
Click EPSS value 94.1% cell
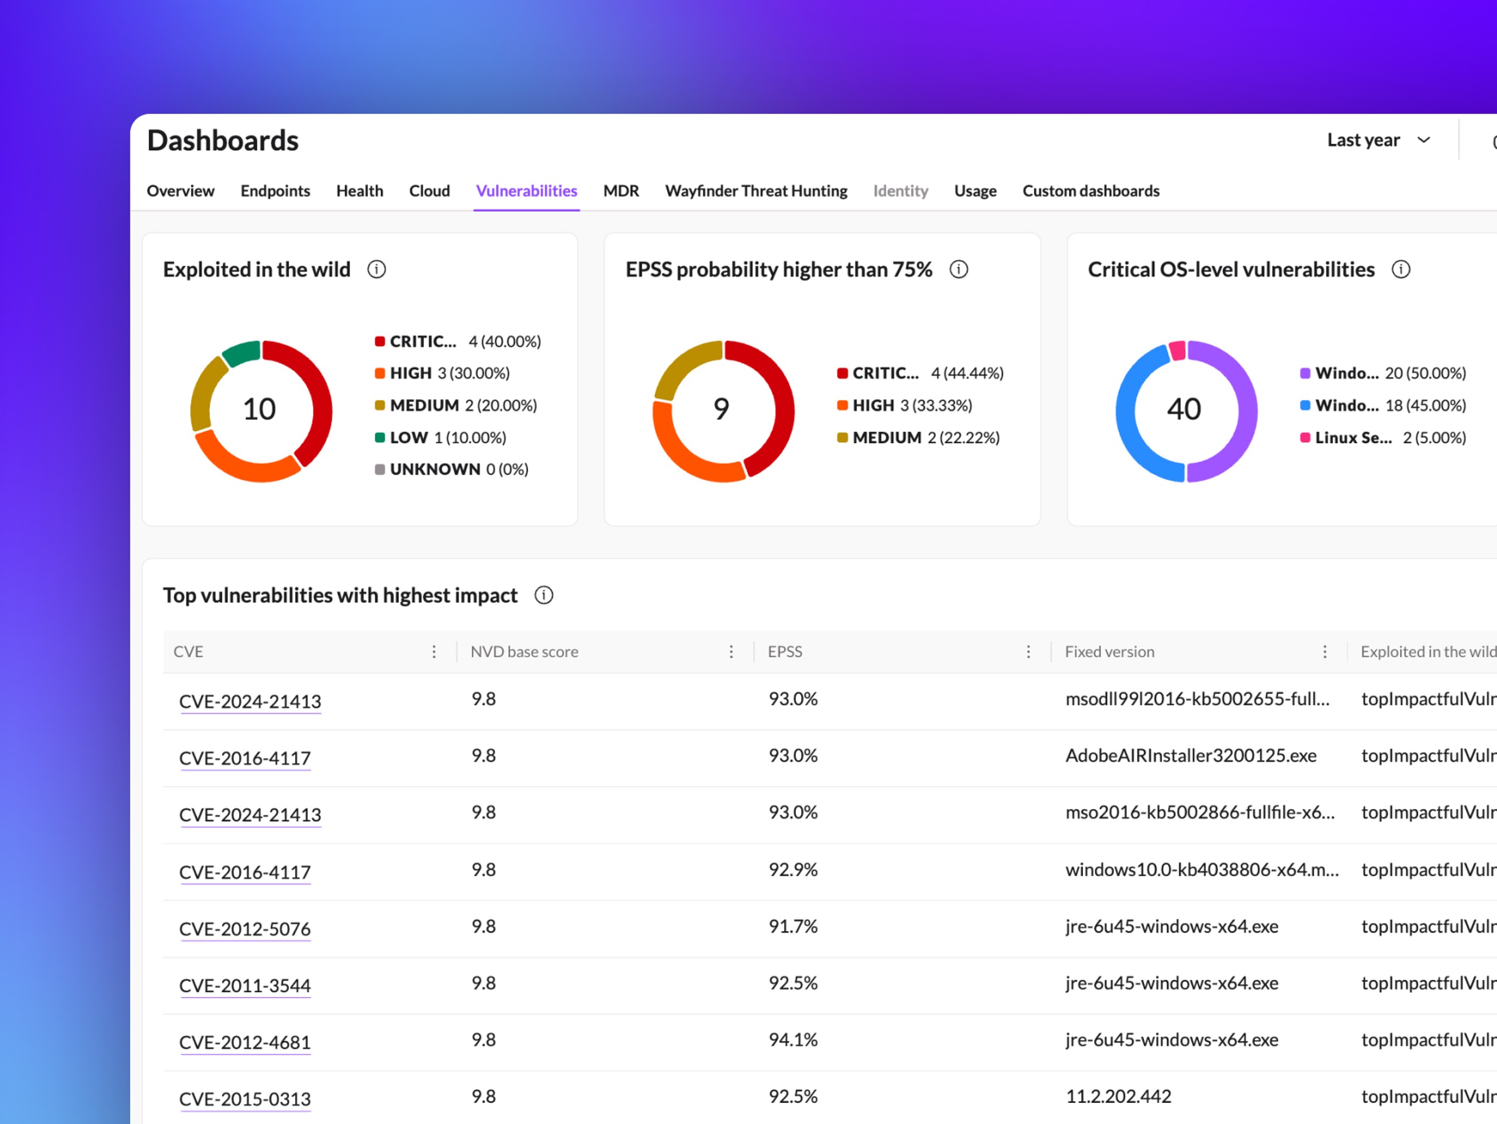pyautogui.click(x=793, y=1040)
